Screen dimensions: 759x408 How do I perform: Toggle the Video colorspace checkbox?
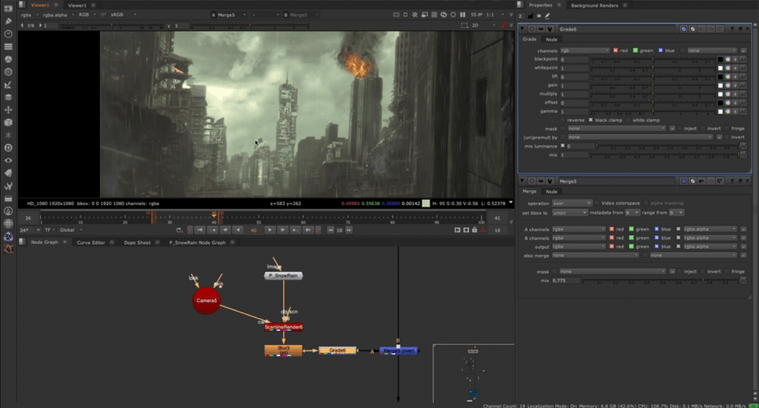599,203
